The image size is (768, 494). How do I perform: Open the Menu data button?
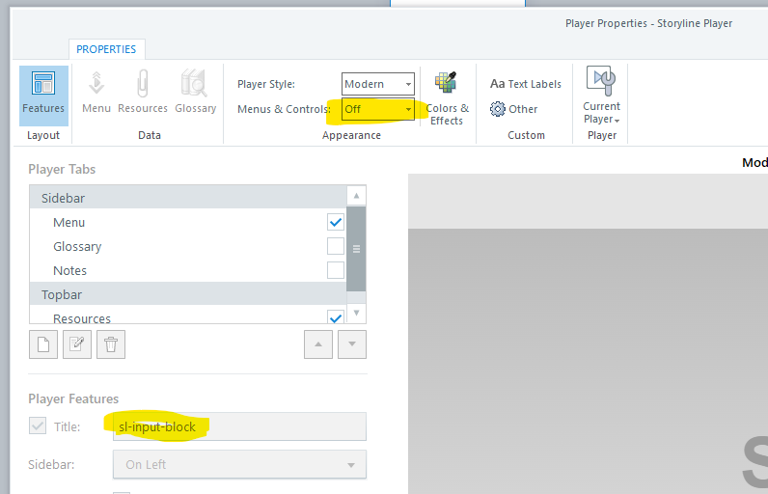[96, 93]
